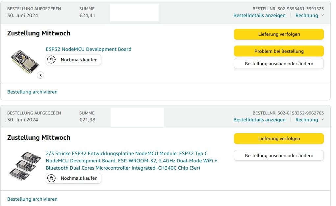Archive the second order via Bestellung archivieren
Viewport: 336px width, 206px height.
point(32,199)
